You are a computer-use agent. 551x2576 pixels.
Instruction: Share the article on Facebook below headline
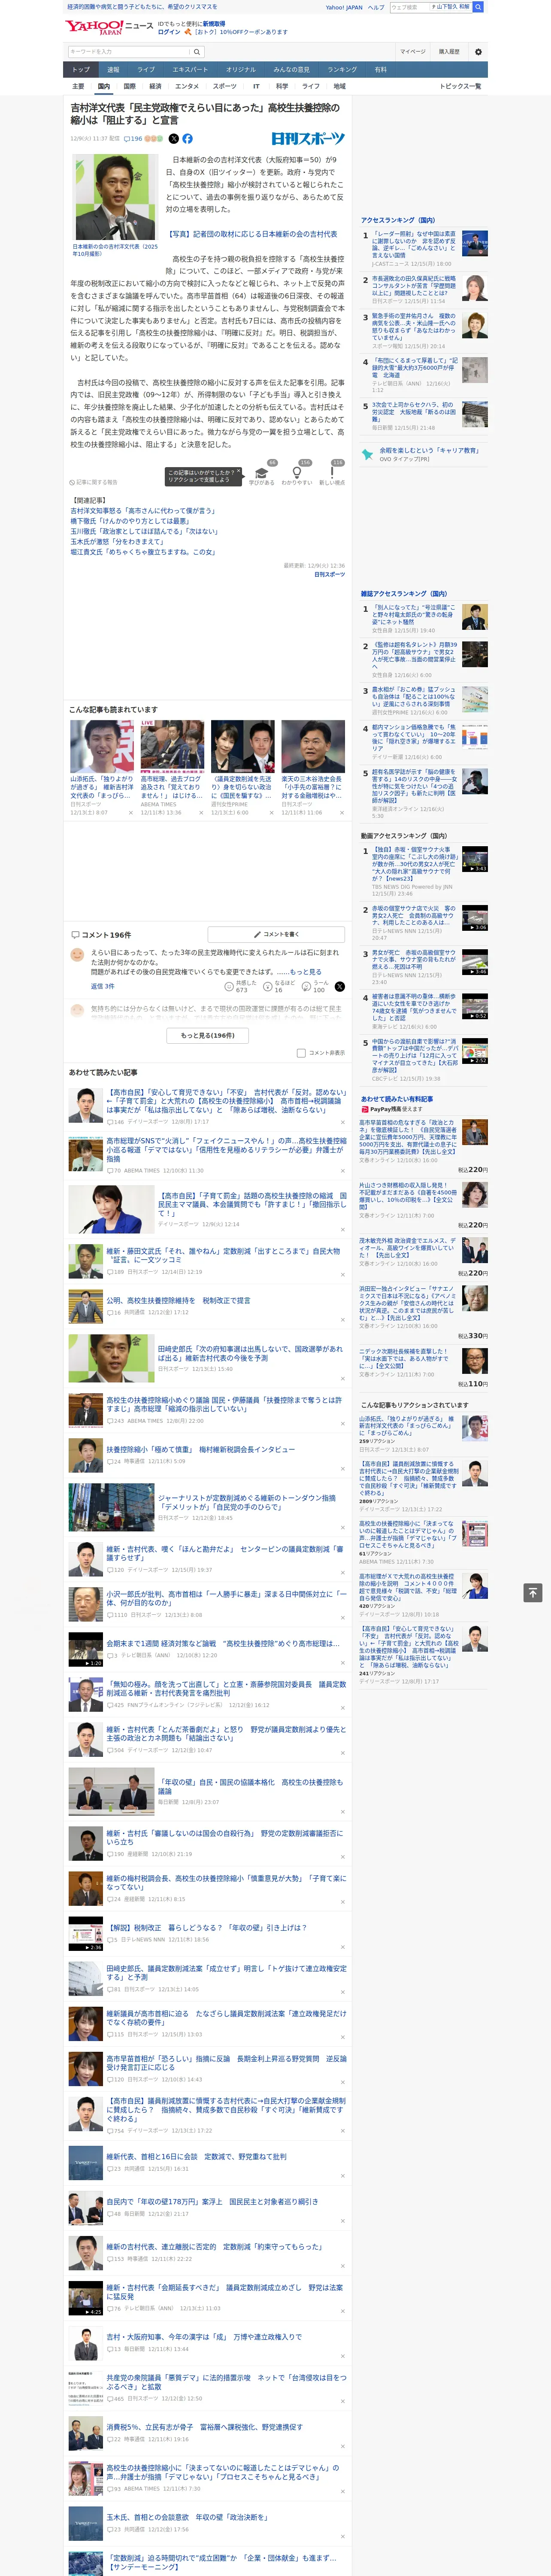point(187,139)
